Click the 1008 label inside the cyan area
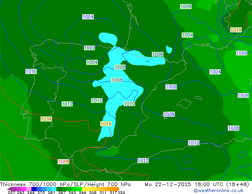 [x=117, y=80]
